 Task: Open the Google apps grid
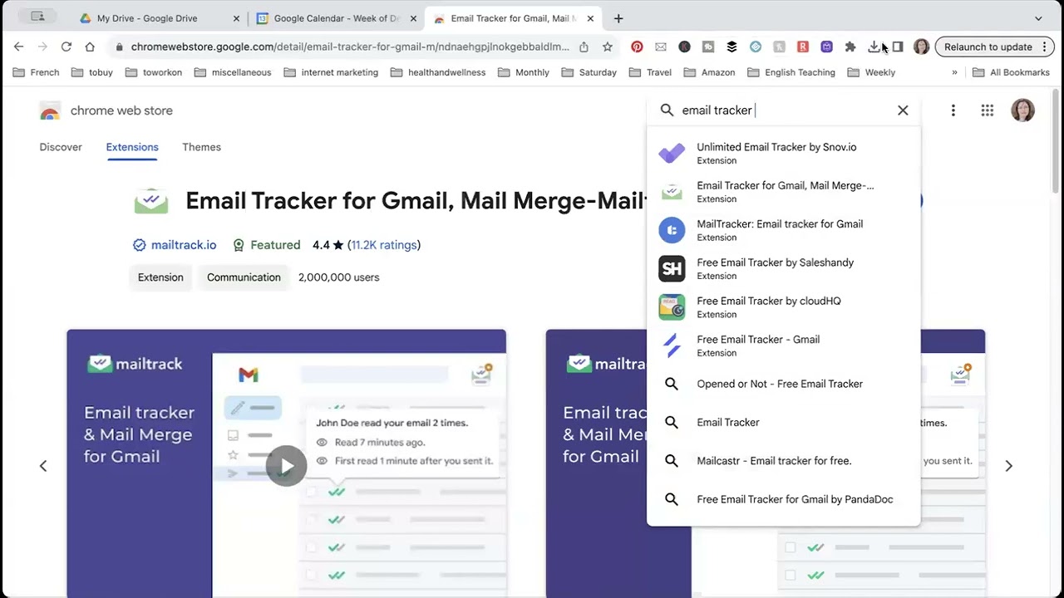988,110
